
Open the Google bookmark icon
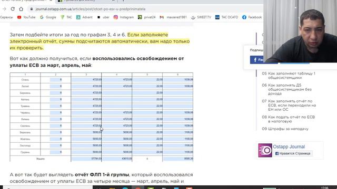[42, 17]
